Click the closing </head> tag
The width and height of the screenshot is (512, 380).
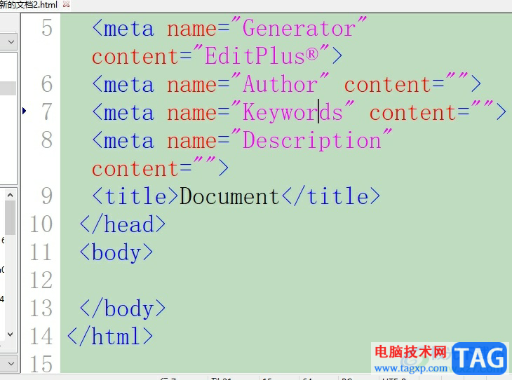[123, 224]
